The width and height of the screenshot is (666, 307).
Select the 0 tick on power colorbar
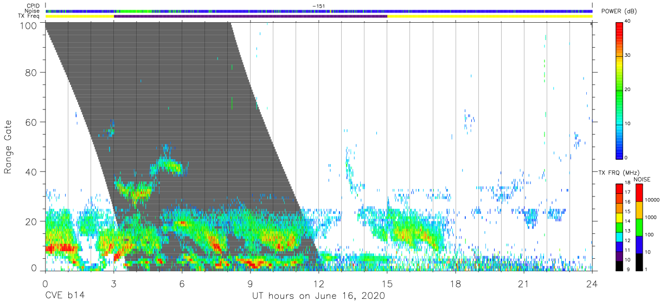(626, 158)
